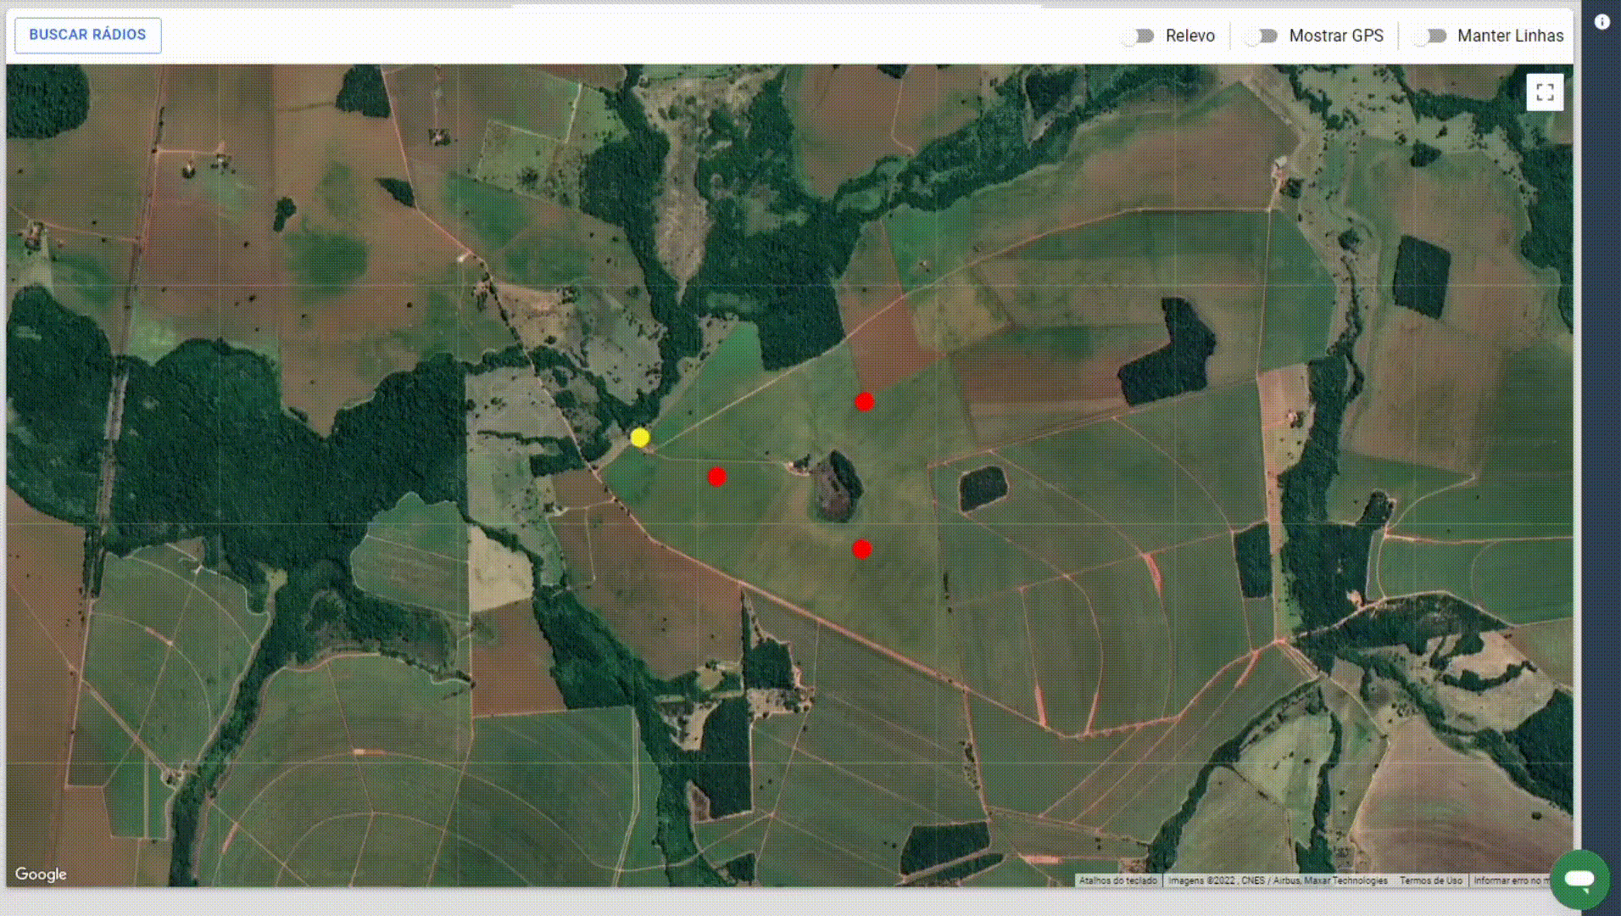The image size is (1621, 916).
Task: Select the red marker nearest the yellow one
Action: coord(717,477)
